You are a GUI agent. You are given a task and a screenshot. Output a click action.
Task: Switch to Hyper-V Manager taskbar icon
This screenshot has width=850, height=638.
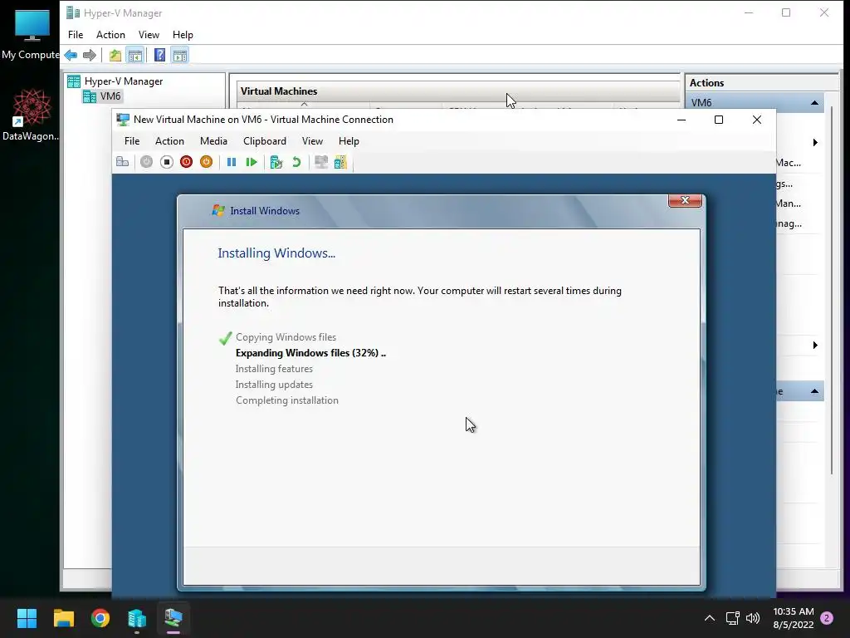[137, 618]
